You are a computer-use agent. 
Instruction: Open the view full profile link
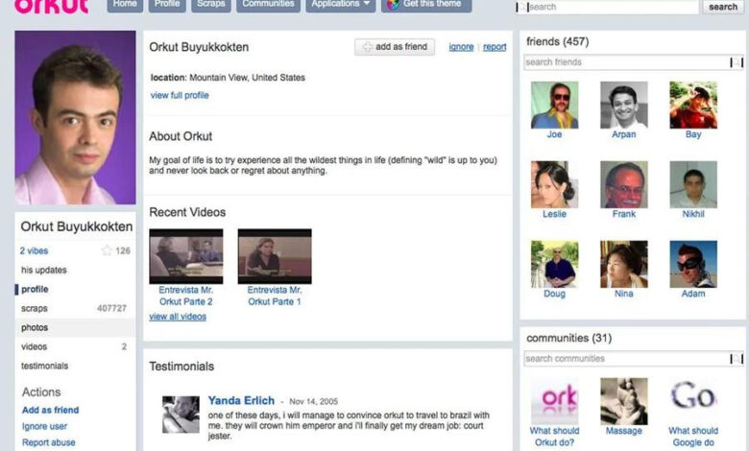click(180, 95)
